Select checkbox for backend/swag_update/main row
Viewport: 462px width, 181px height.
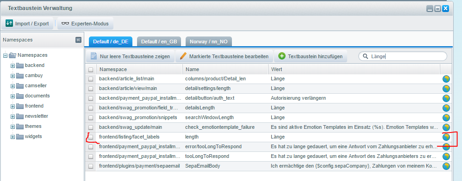pyautogui.click(x=91, y=127)
